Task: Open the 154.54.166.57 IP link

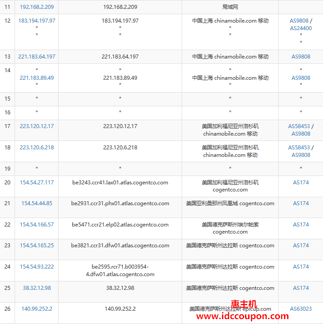Action: [37, 225]
